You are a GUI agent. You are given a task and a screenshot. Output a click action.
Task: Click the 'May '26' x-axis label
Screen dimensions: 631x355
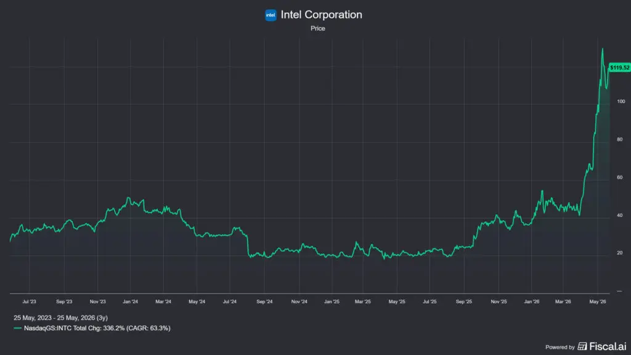[598, 301]
